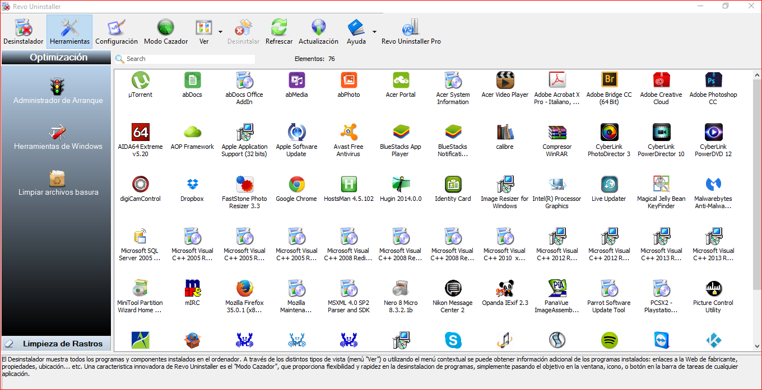Viewport: 762px width, 390px height.
Task: Select Opanda IExif 2.3 entry
Action: (505, 293)
